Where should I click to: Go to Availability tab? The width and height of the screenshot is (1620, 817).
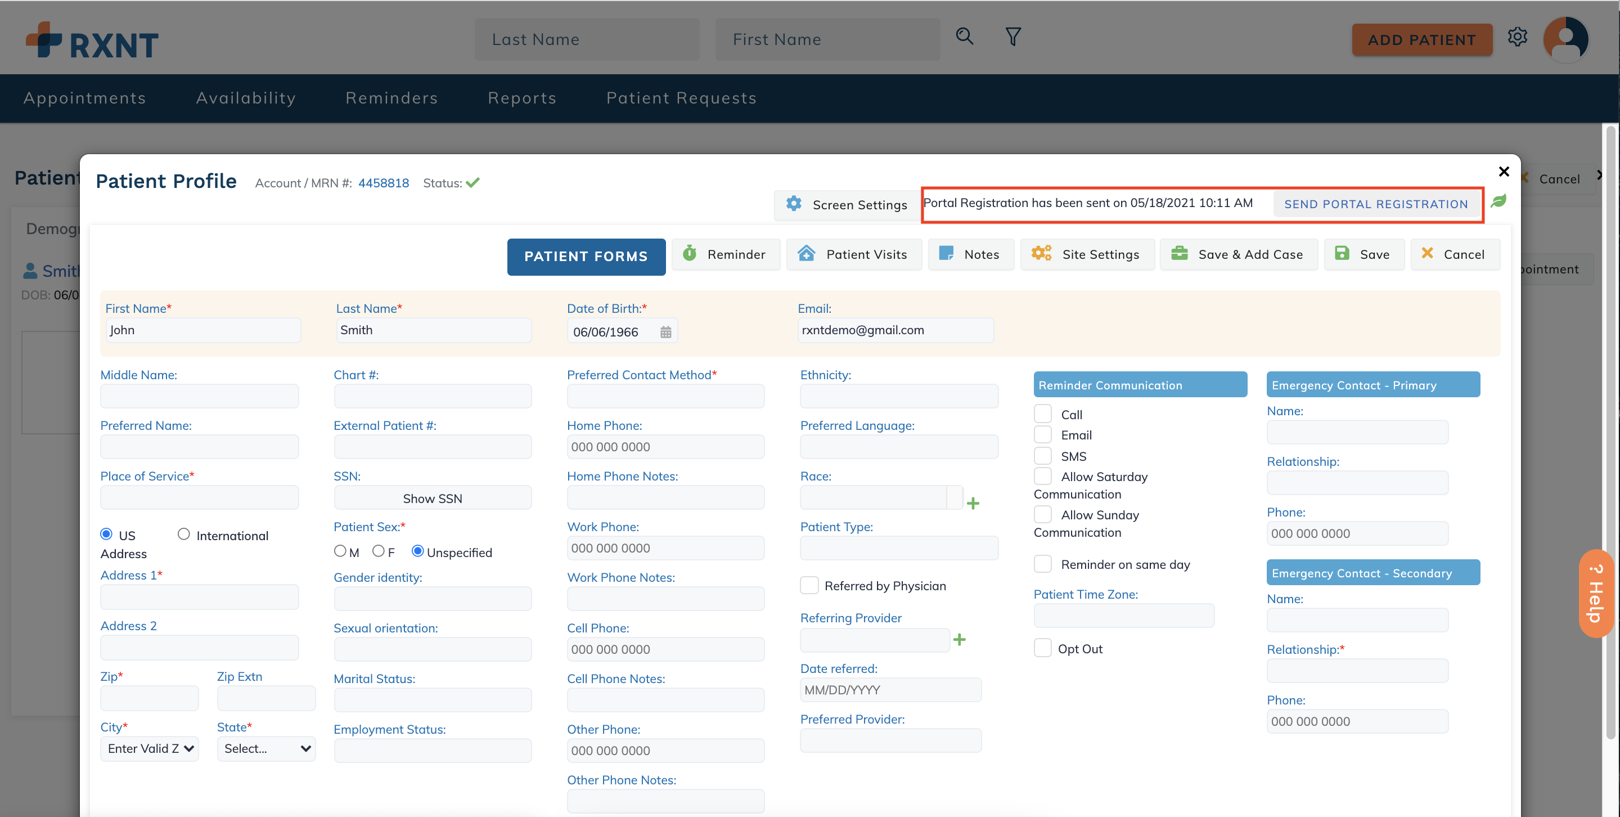246,98
